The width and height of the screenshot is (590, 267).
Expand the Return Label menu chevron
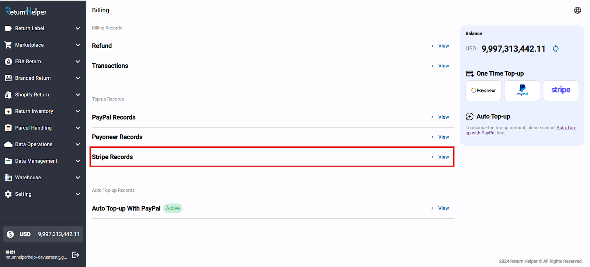(78, 28)
